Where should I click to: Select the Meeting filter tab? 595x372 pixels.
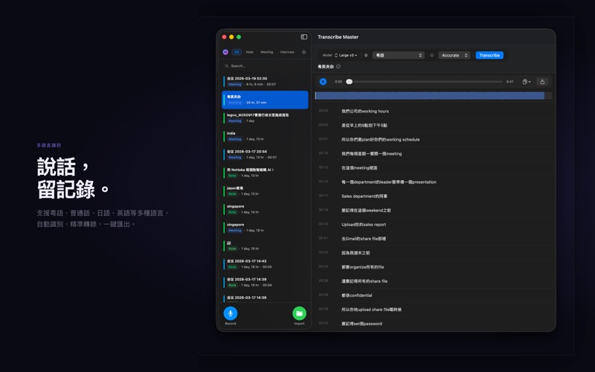click(x=266, y=52)
